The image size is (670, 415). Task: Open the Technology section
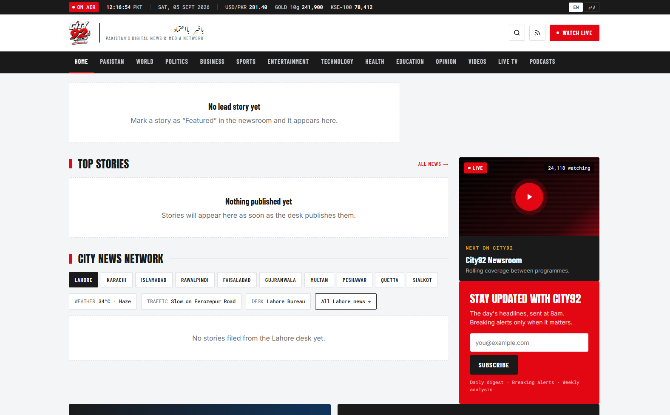coord(337,62)
